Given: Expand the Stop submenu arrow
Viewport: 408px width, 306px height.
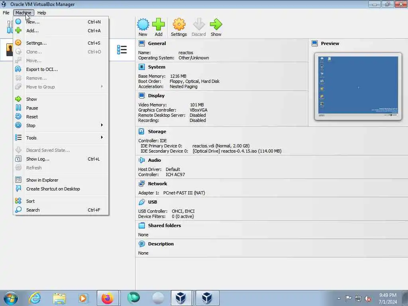Looking at the screenshot, I should pyautogui.click(x=102, y=125).
